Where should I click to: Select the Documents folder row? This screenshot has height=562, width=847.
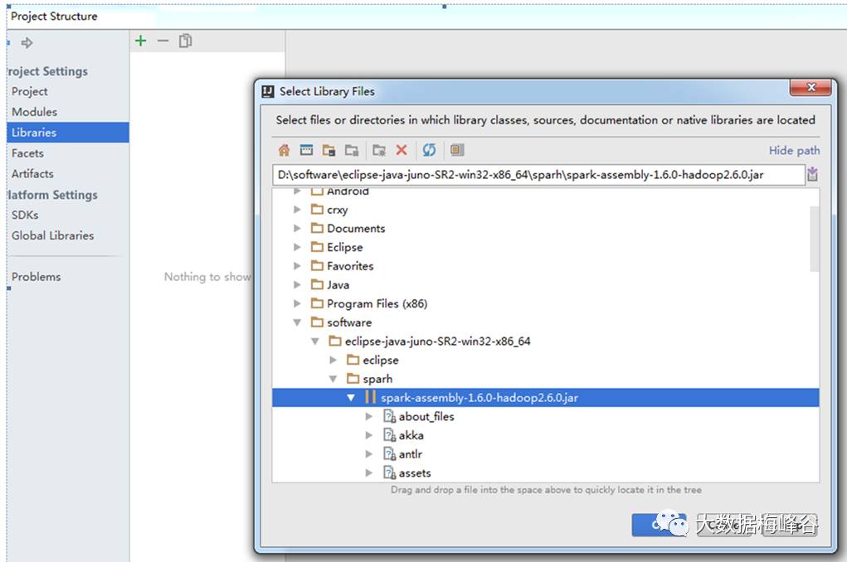pos(546,228)
